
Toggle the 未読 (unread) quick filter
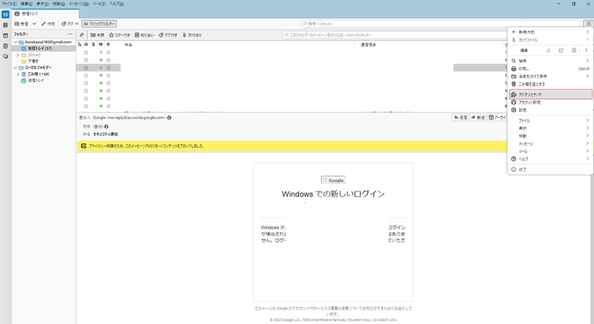click(x=97, y=34)
